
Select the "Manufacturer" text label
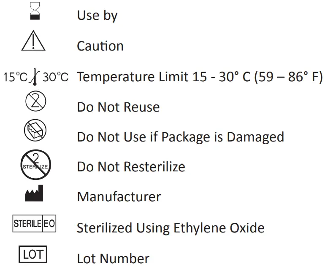[119, 197]
